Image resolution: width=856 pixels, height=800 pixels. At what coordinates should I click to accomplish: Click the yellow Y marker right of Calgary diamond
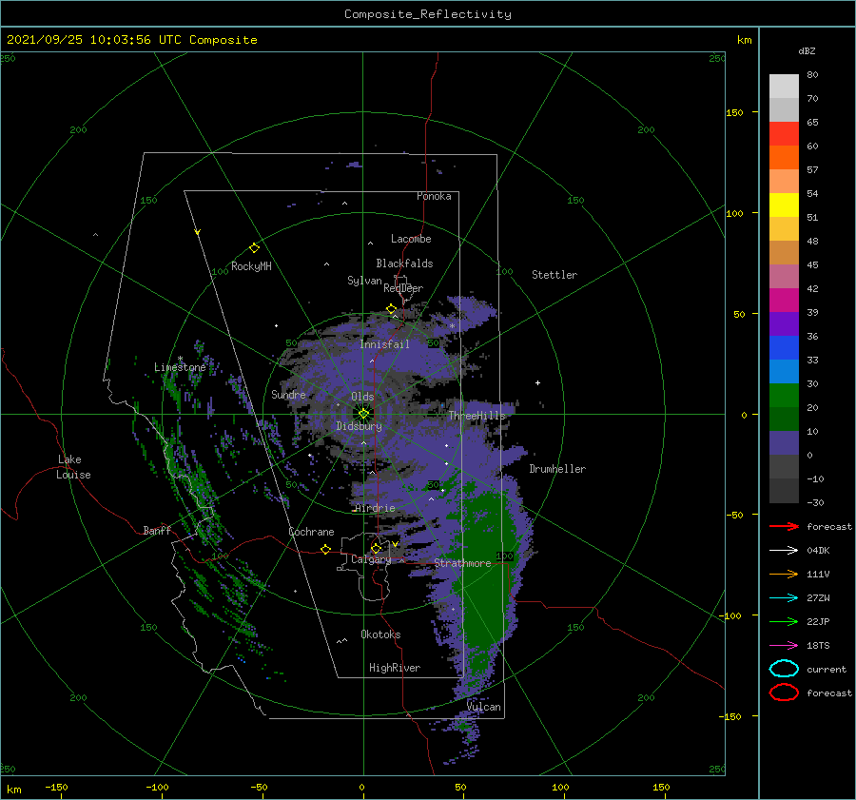pos(395,544)
